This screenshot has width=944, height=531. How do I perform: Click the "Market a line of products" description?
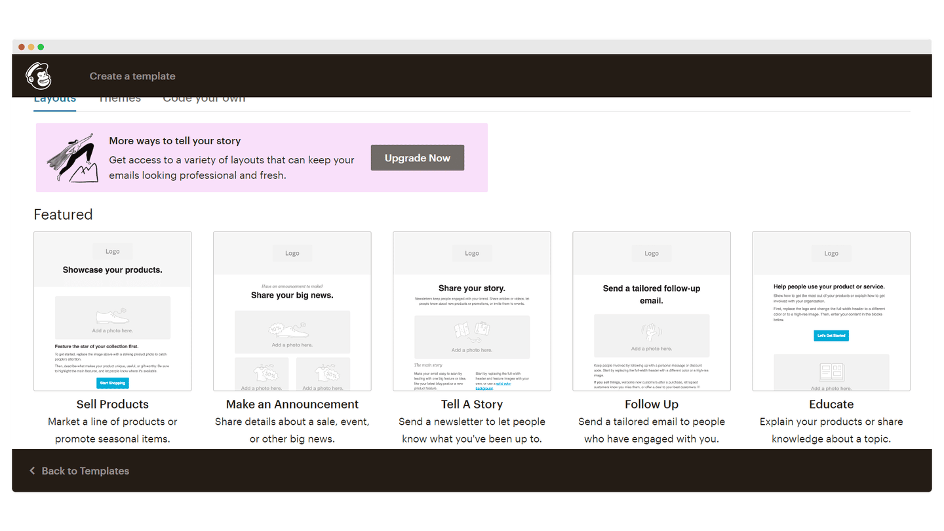pos(113,430)
